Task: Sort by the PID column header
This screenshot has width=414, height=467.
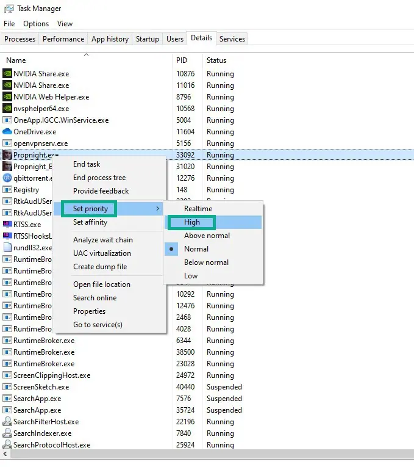Action: [x=187, y=60]
